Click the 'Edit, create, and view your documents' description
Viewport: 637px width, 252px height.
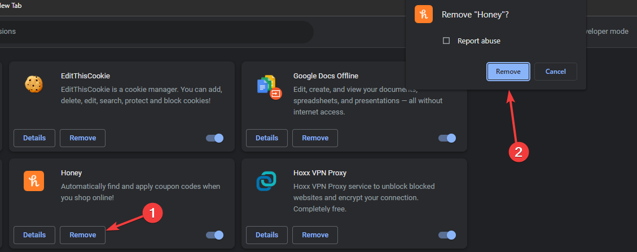pyautogui.click(x=368, y=100)
